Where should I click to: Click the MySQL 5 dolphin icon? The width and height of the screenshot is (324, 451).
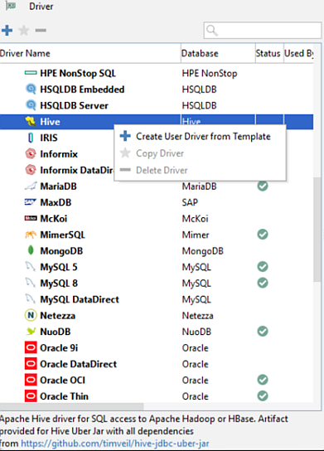coord(31,267)
